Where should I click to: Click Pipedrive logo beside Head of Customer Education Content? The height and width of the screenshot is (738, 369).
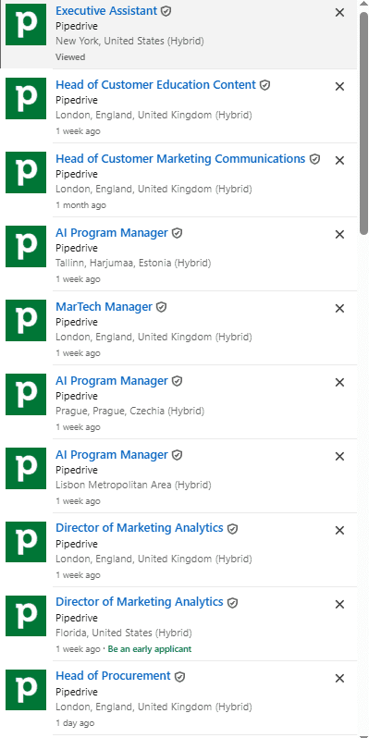(x=26, y=98)
